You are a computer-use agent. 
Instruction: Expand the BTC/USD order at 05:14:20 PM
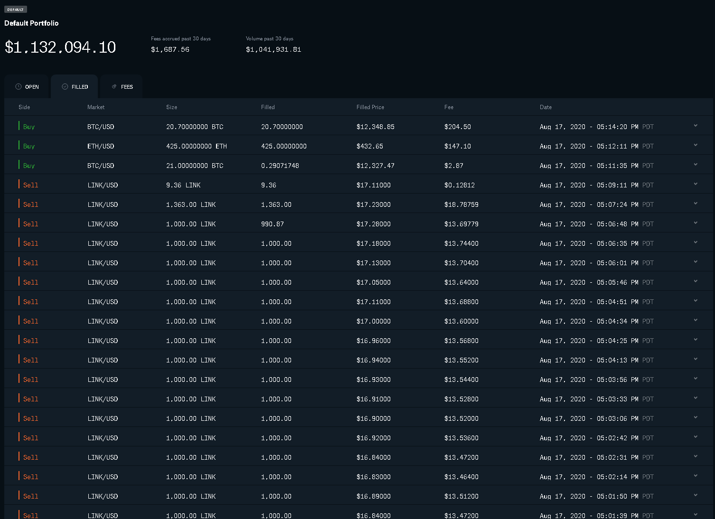click(x=695, y=126)
